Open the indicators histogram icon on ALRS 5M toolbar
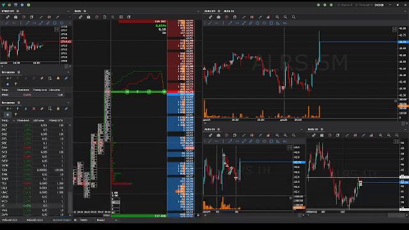The width and height of the screenshot is (409, 230). [268, 17]
